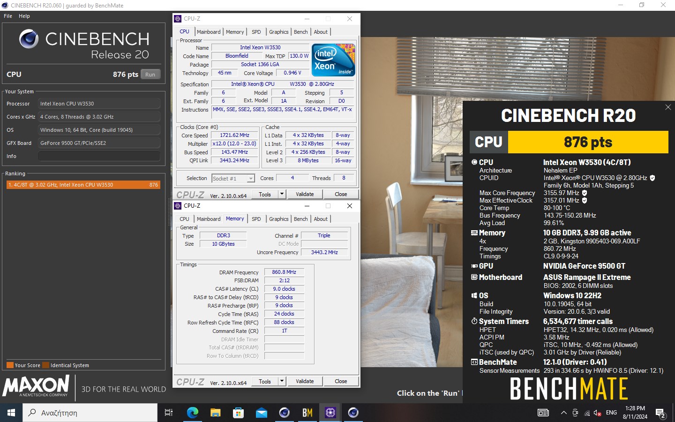
Task: Open the Mail app from the taskbar
Action: click(262, 413)
